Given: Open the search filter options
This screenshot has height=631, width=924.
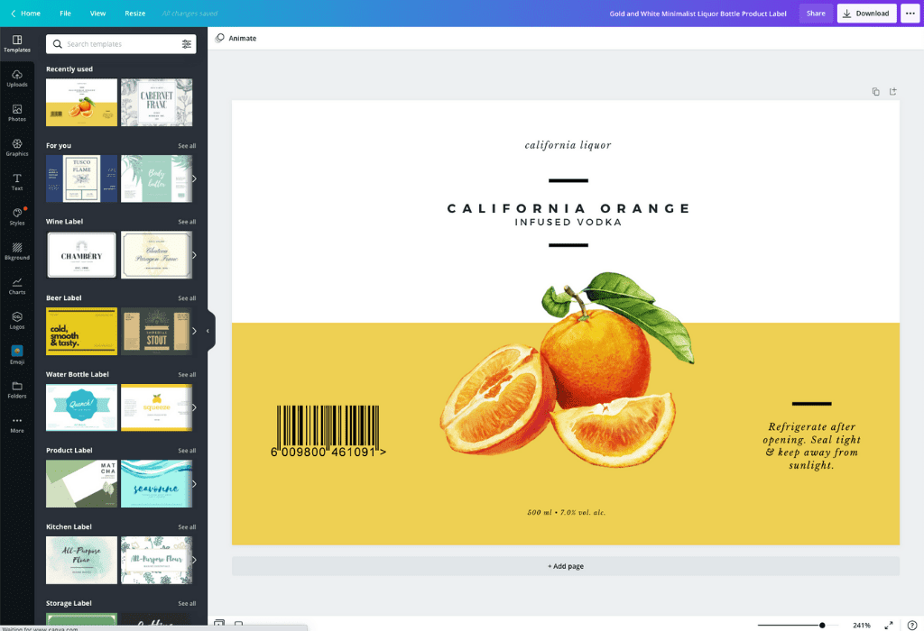Looking at the screenshot, I should pyautogui.click(x=189, y=43).
